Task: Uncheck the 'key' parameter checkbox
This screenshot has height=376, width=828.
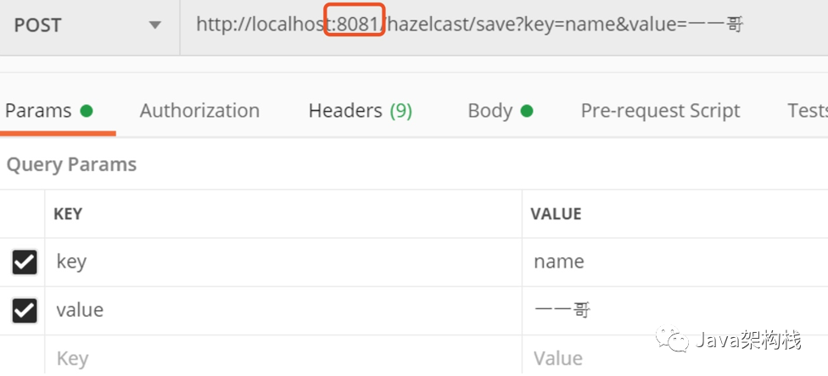Action: (x=25, y=262)
